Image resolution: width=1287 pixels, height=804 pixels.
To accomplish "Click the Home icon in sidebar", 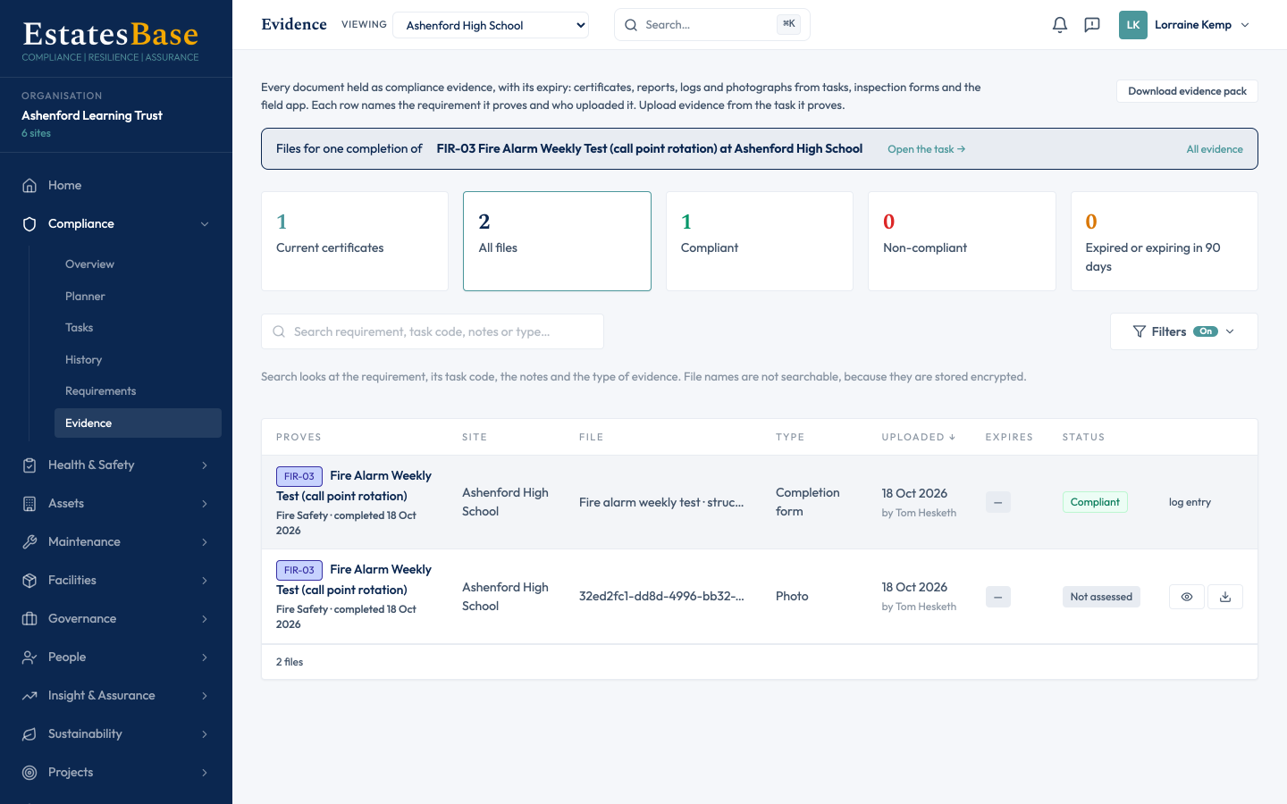I will click(29, 186).
